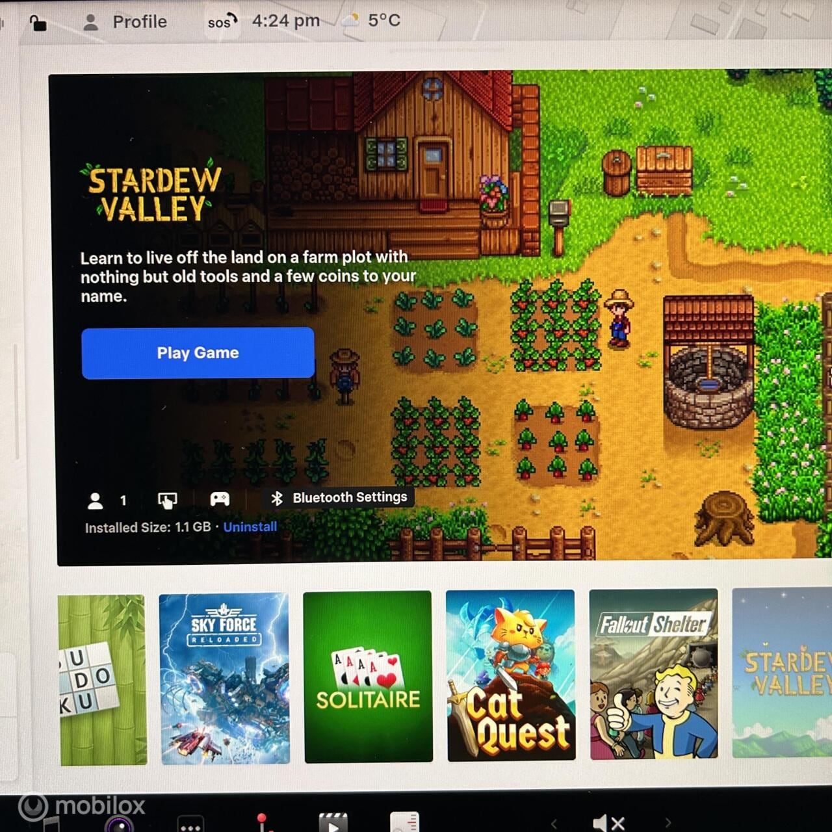
Task: Click the blue Play Game button
Action: point(198,353)
